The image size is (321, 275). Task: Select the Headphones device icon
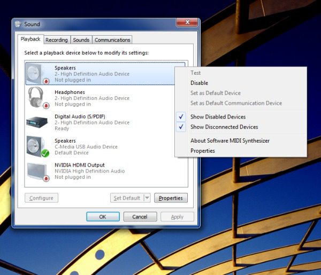(x=38, y=98)
